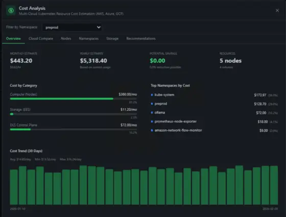Screen dimensions: 286x217
Task: Click the blue dot beside prometheus-node-exporter
Action: (152, 122)
